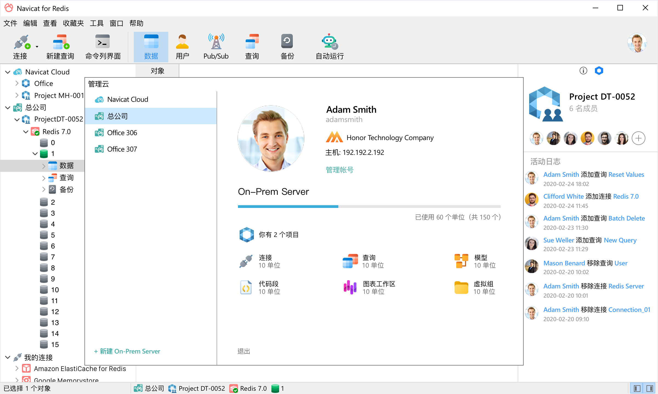This screenshot has width=658, height=394.
Task: Click database 1 icon in status bar
Action: pyautogui.click(x=275, y=389)
